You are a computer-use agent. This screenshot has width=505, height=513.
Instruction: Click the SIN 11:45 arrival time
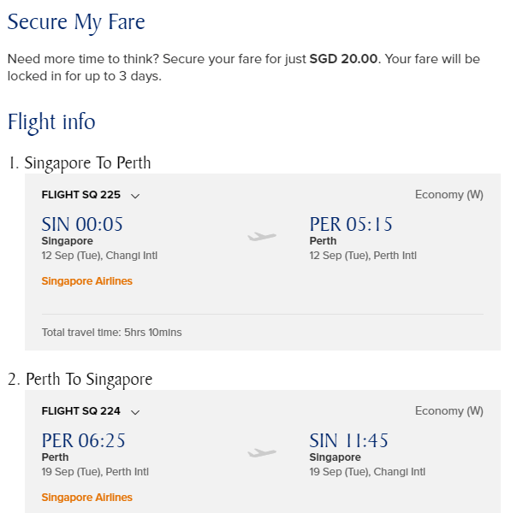(x=348, y=440)
